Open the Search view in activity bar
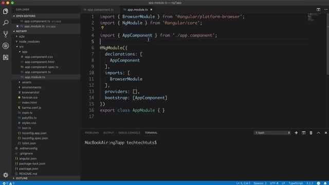Image resolution: width=329 pixels, height=185 pixels. (x=6, y=23)
